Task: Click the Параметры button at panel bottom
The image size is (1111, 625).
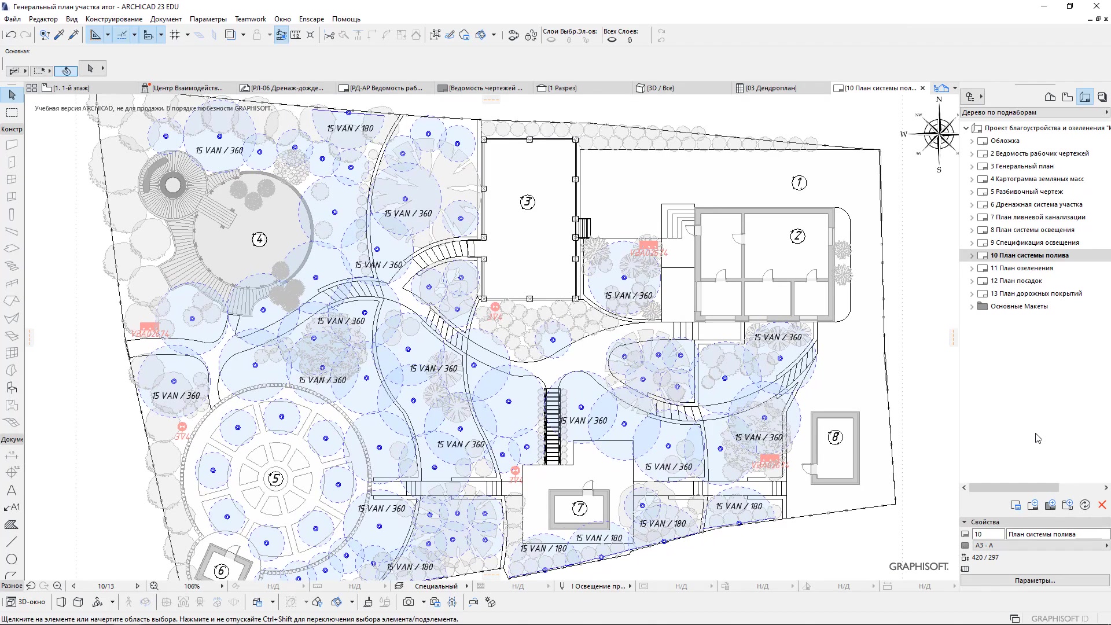Action: point(1034,580)
